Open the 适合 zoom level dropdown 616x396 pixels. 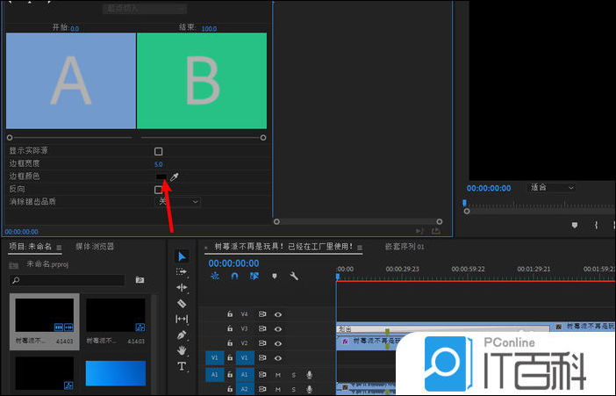coord(551,188)
